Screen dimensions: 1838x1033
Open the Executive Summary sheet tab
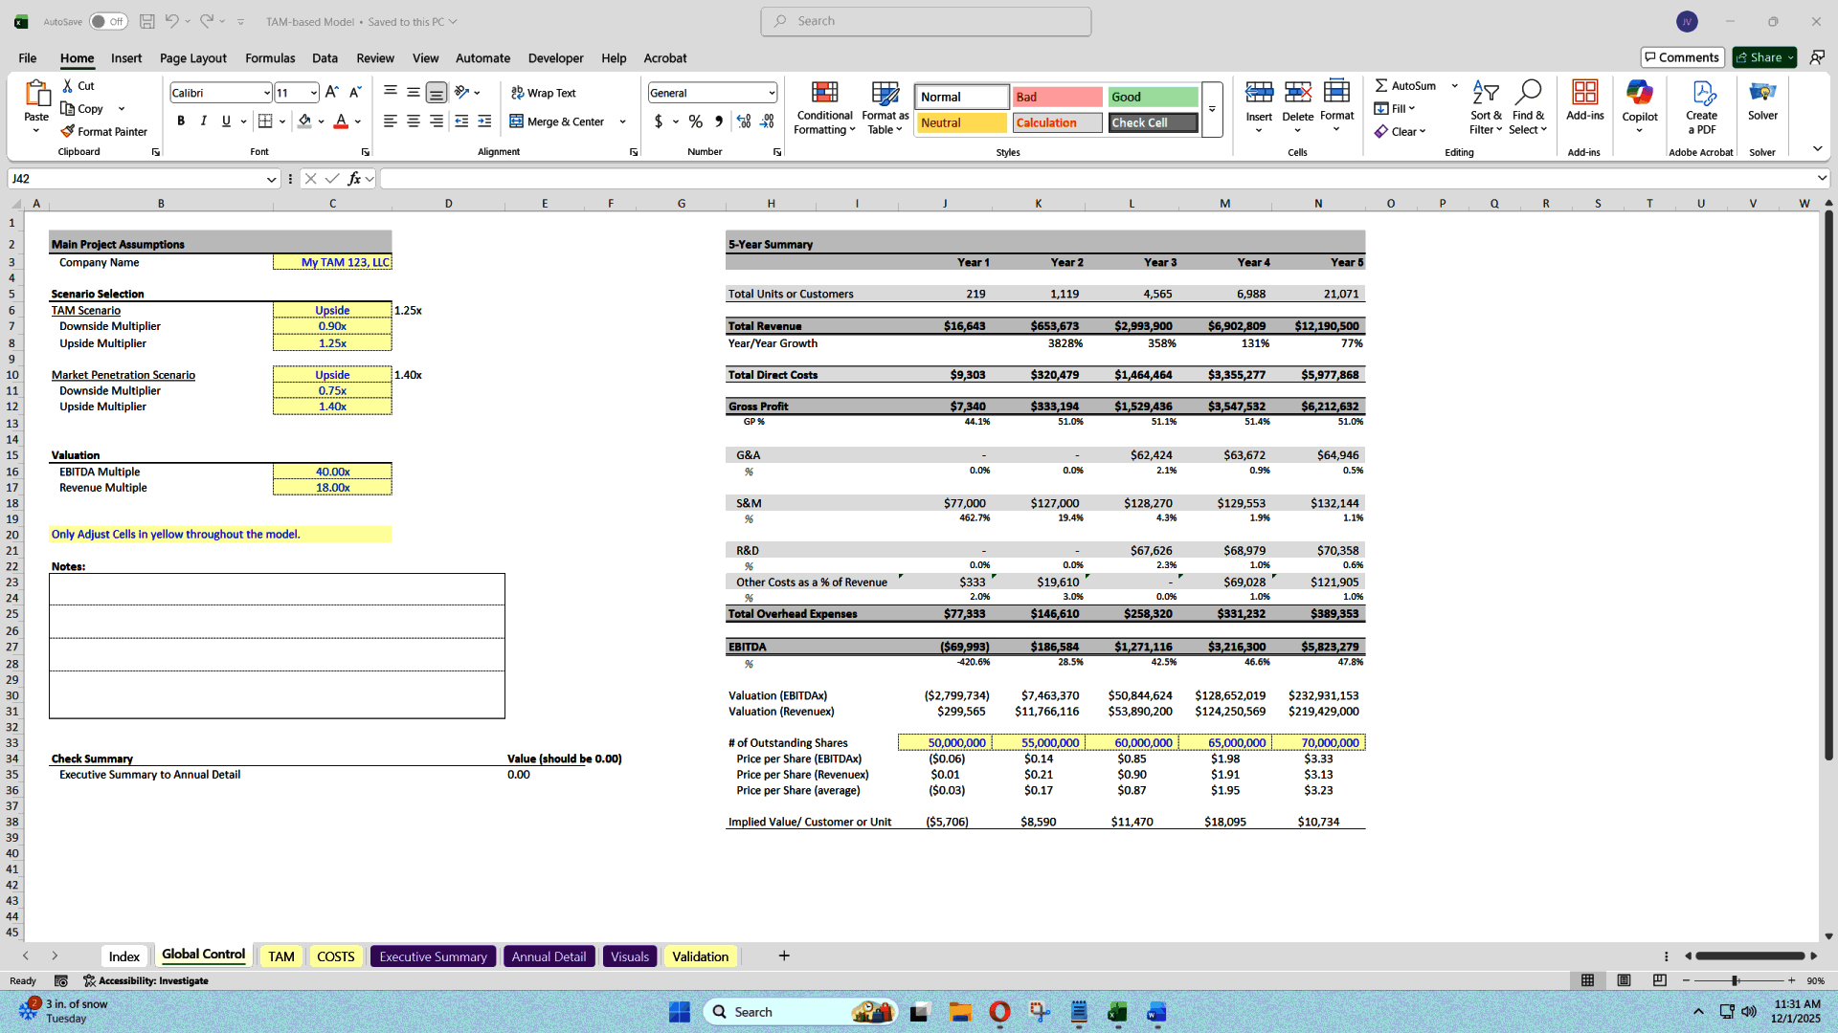[x=433, y=956]
